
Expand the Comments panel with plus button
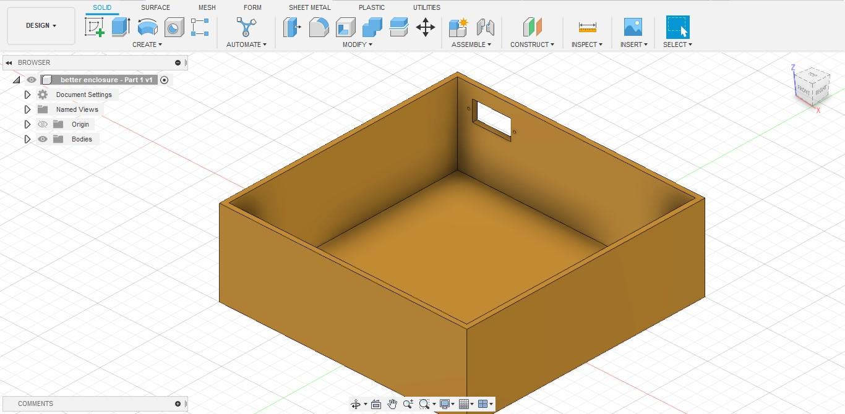pos(178,403)
